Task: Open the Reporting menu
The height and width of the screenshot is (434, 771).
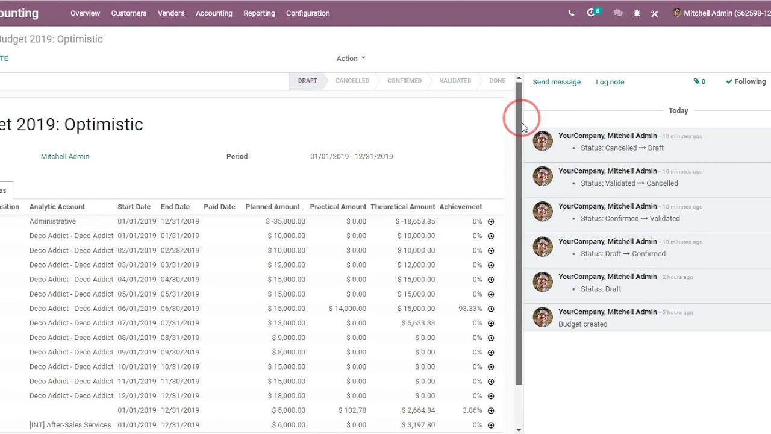Action: point(259,13)
